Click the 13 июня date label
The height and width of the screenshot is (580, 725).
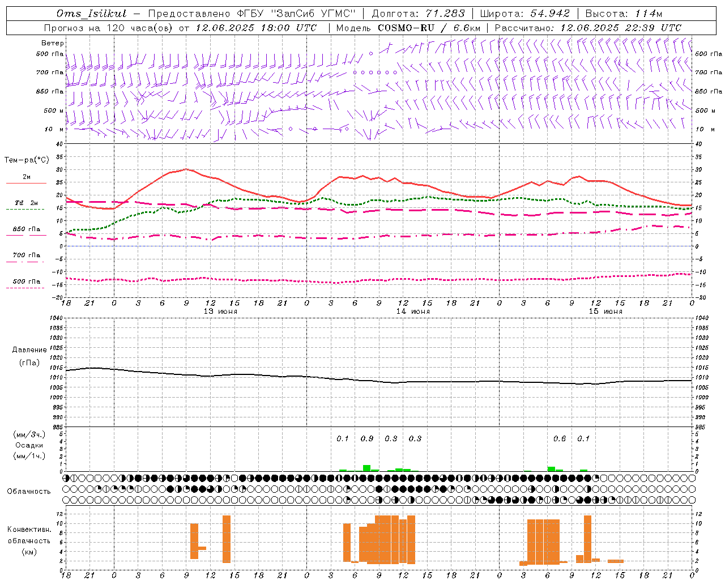220,311
